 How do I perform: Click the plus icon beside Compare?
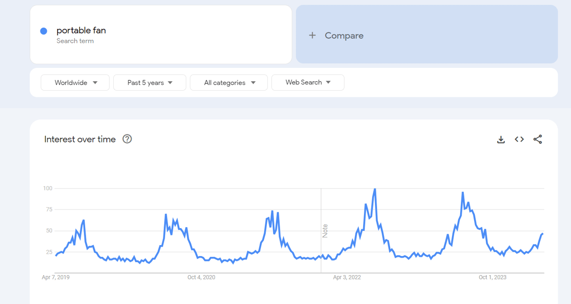[312, 35]
